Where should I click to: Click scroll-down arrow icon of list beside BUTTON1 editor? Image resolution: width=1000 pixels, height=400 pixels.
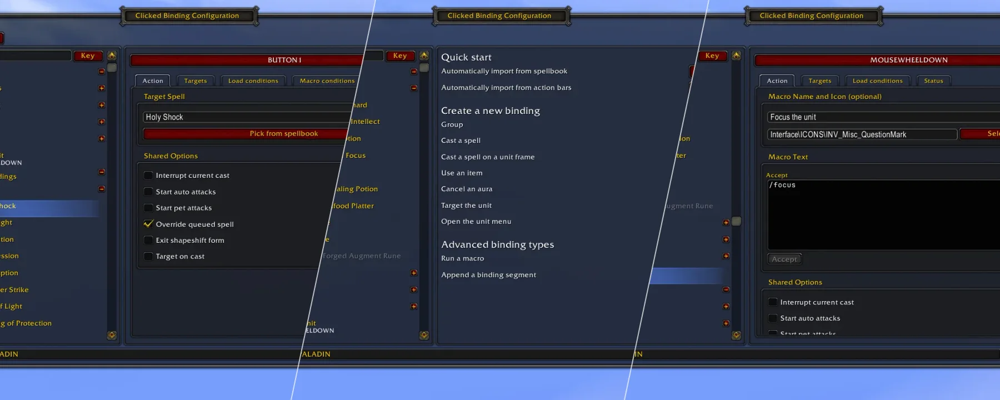pos(112,336)
